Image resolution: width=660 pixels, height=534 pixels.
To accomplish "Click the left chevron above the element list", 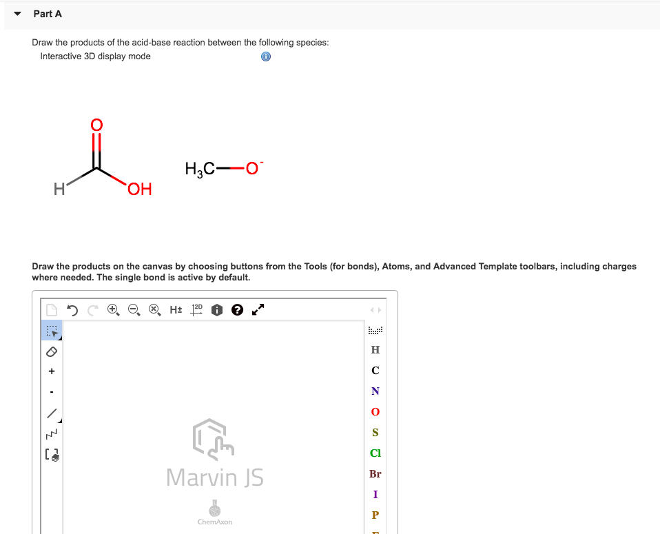I will (x=372, y=310).
